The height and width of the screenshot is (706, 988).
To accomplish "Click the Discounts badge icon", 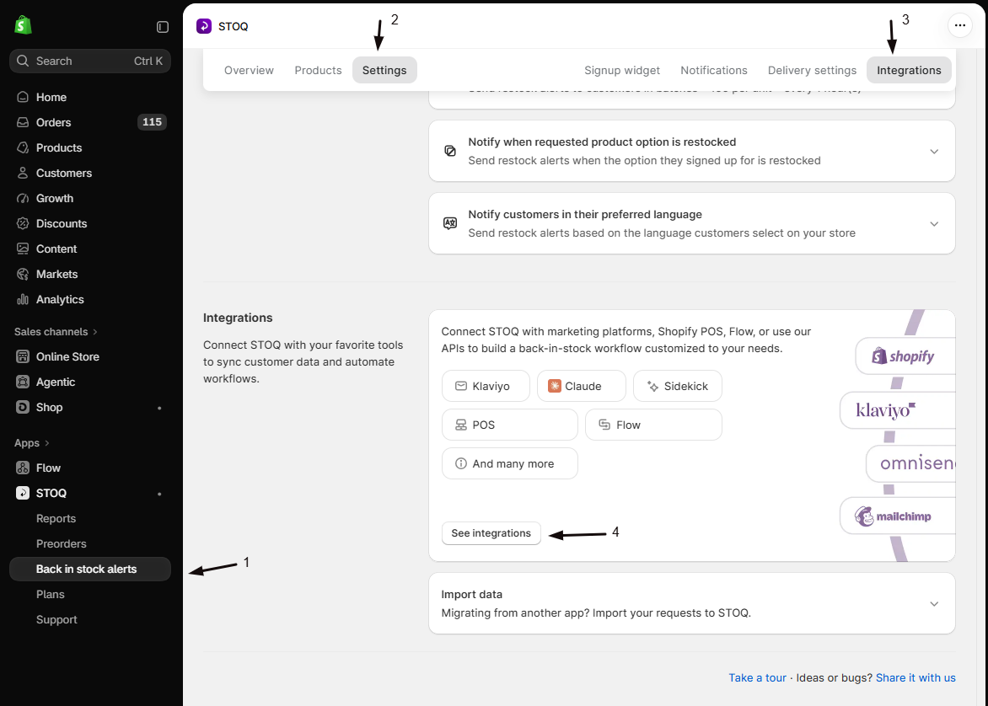I will click(23, 223).
